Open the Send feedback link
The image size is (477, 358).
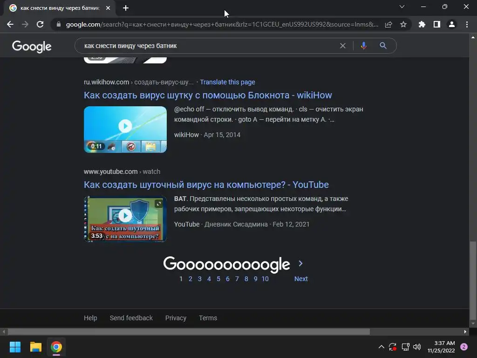[131, 318]
